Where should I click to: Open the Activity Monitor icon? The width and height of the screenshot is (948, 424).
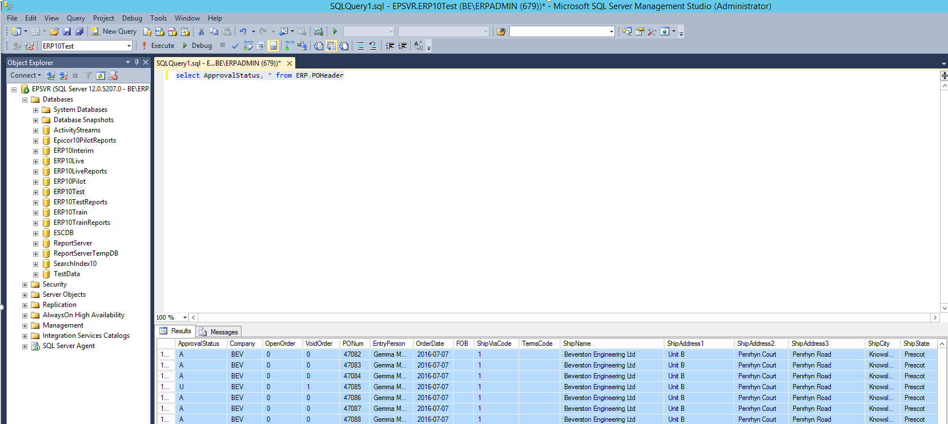[319, 31]
